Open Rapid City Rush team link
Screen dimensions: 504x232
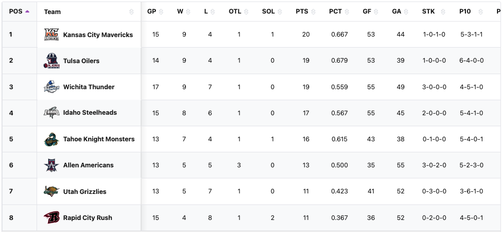[x=88, y=218]
